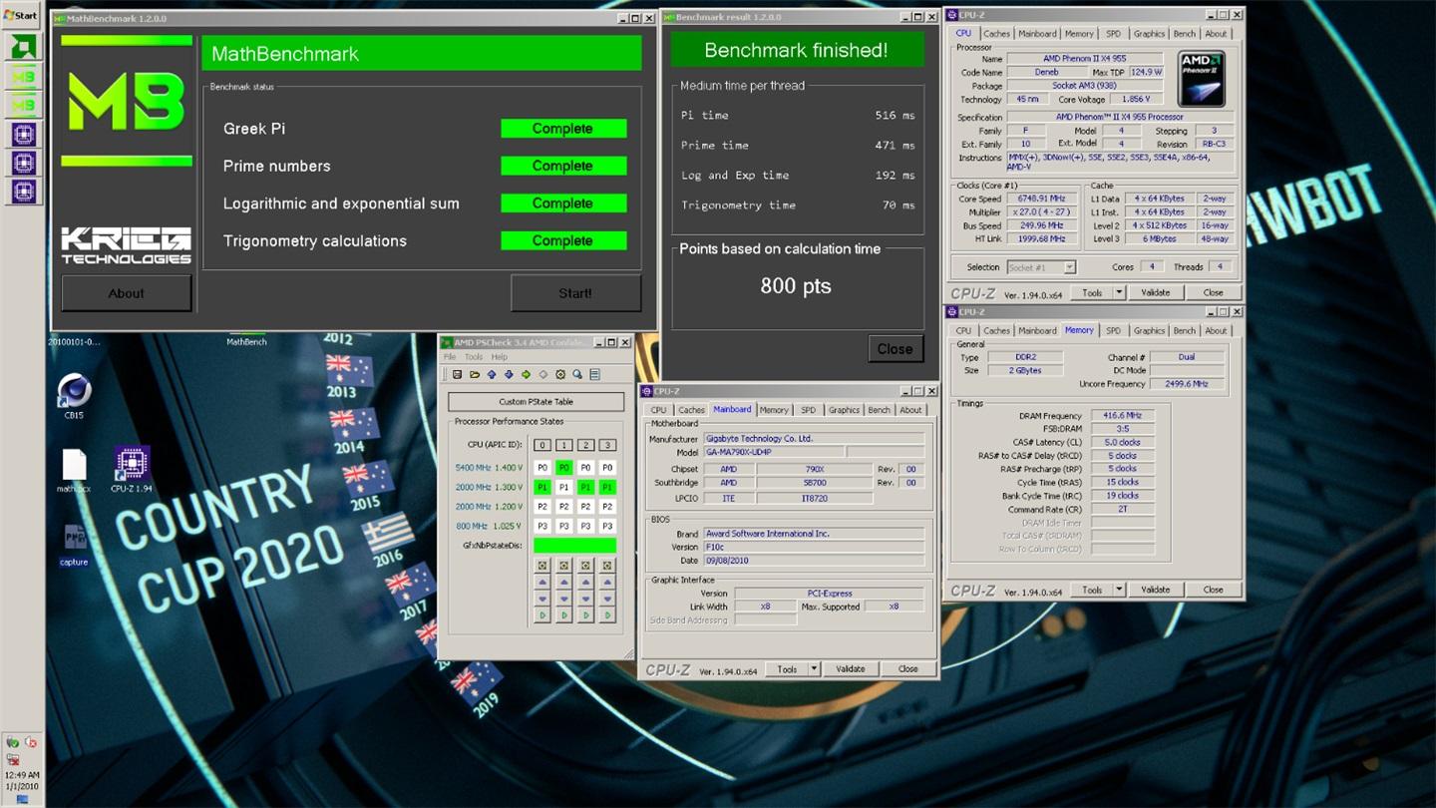Click the system clock showing 12:49 AM
This screenshot has height=808, width=1436.
point(22,775)
